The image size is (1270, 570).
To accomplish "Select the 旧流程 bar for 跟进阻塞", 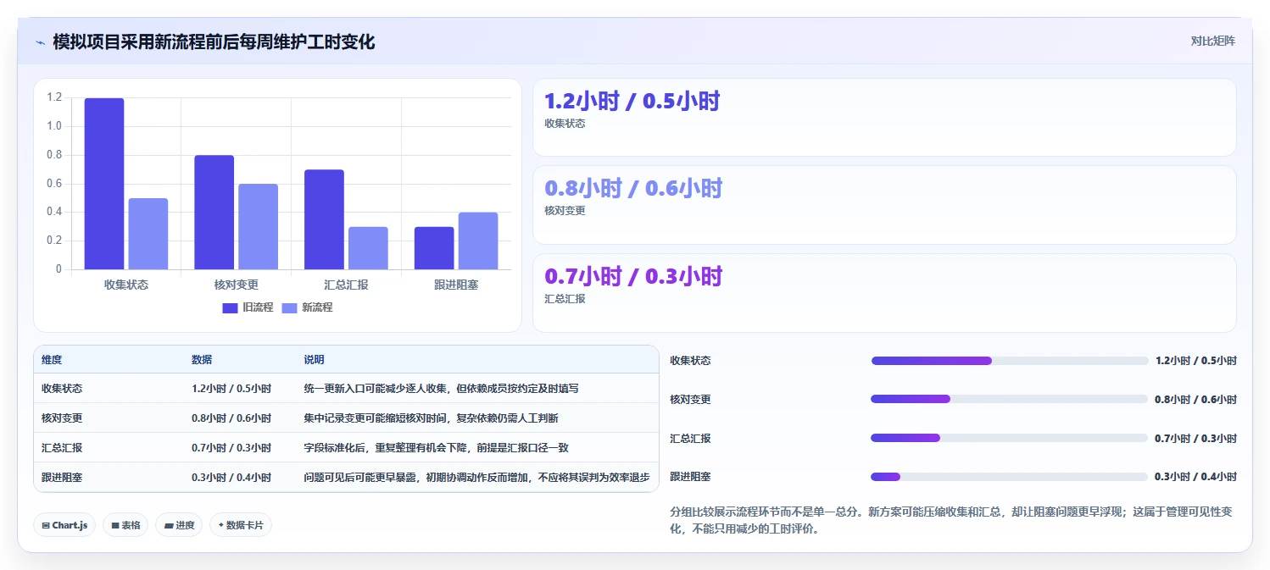I will click(x=434, y=248).
